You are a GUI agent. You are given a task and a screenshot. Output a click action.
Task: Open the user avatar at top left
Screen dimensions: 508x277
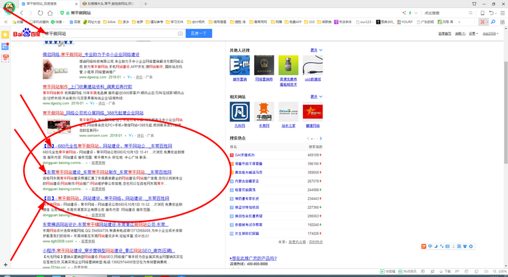(x=9, y=7)
